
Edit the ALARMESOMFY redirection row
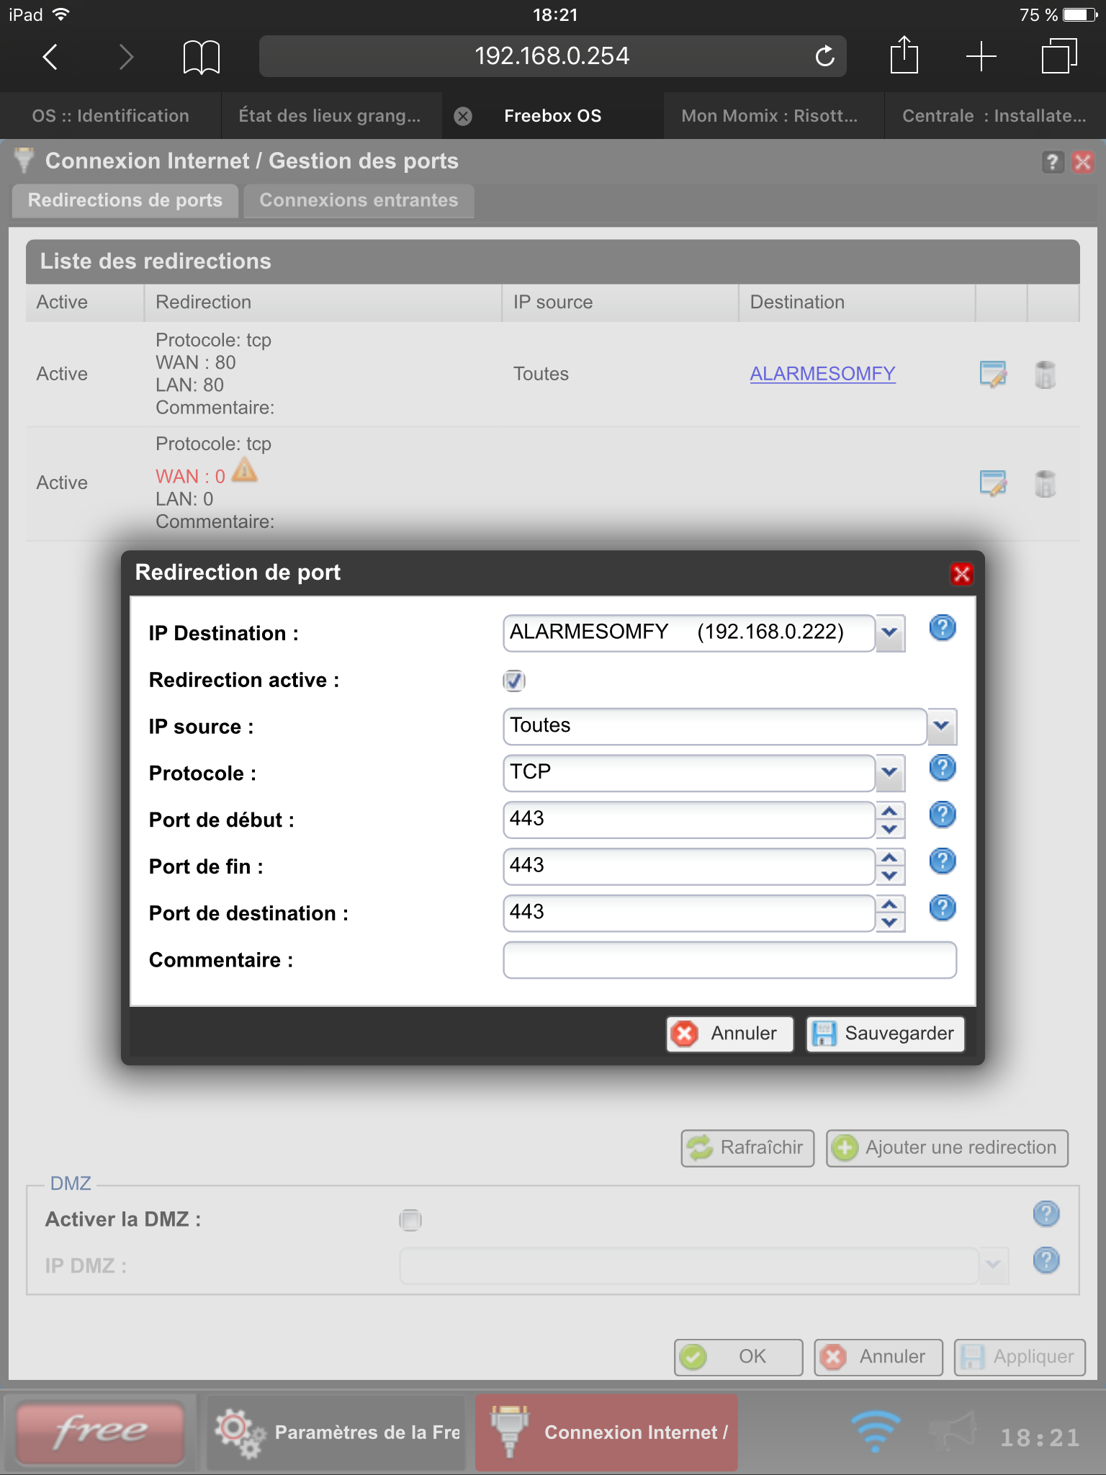[x=993, y=375]
